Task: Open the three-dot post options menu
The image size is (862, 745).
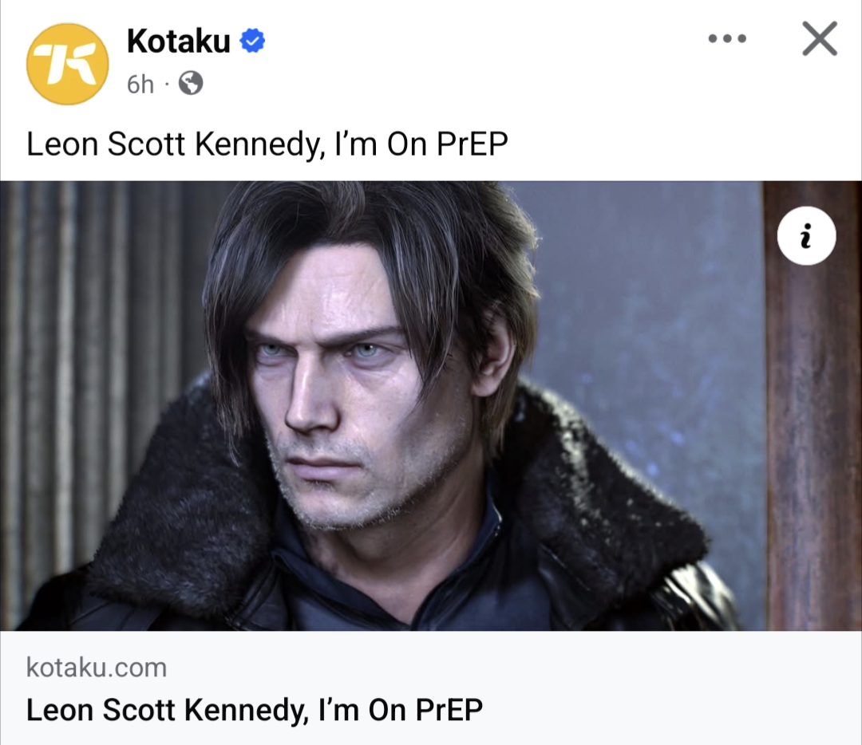Action: (727, 38)
